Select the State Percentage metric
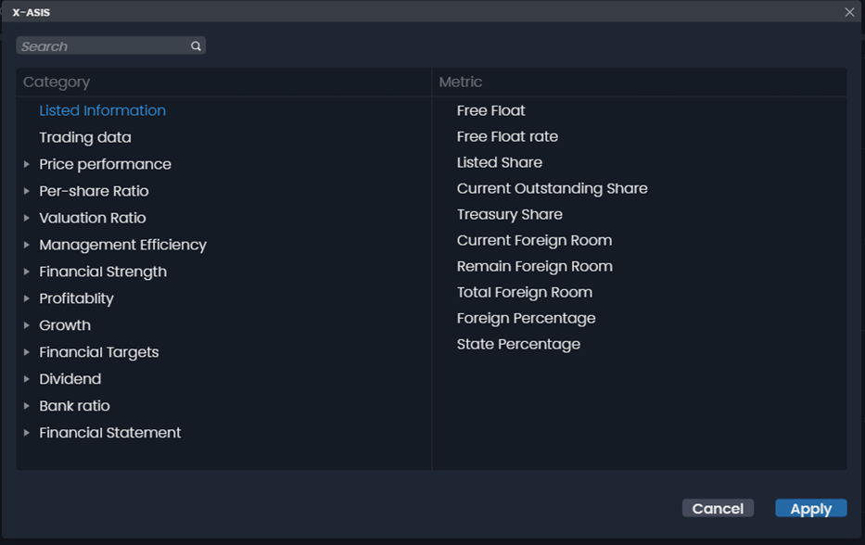865x545 pixels. (518, 344)
